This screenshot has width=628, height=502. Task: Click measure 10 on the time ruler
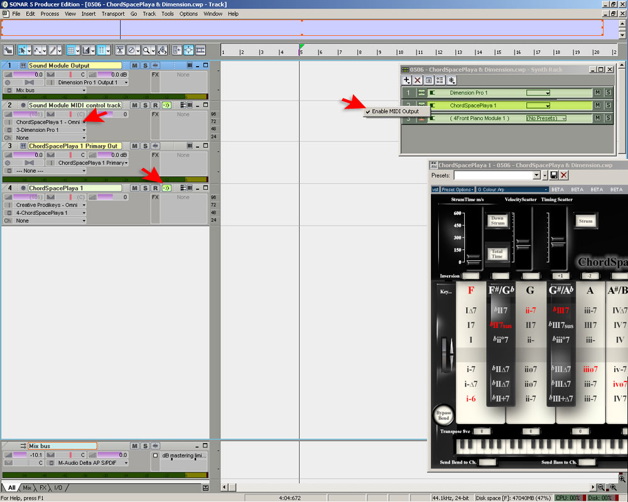pos(399,52)
